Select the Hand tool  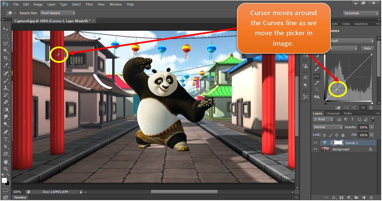tap(6, 161)
